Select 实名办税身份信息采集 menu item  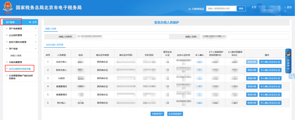coord(20,69)
